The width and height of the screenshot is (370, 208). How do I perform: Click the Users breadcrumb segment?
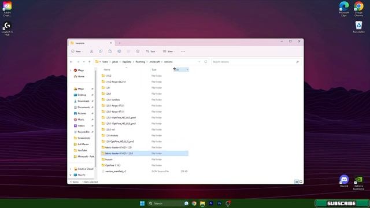(x=105, y=62)
